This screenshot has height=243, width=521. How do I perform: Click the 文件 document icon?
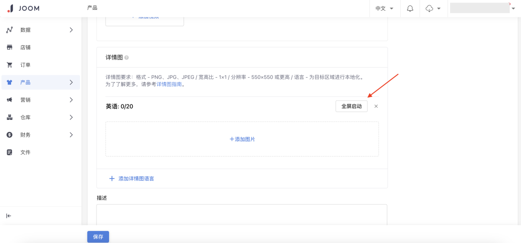tap(9, 152)
